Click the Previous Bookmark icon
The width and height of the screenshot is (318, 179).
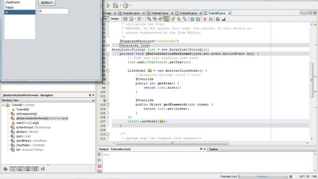pyautogui.click(x=173, y=19)
